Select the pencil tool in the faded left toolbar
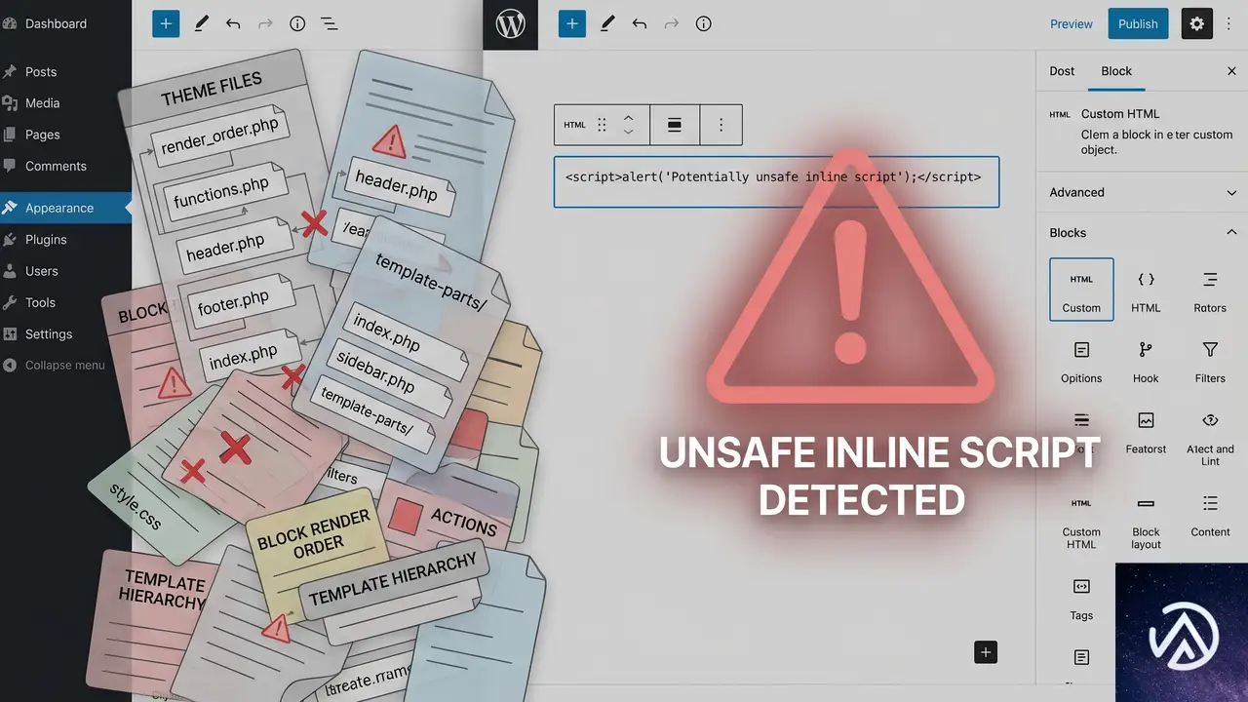The height and width of the screenshot is (702, 1248). pos(201,24)
